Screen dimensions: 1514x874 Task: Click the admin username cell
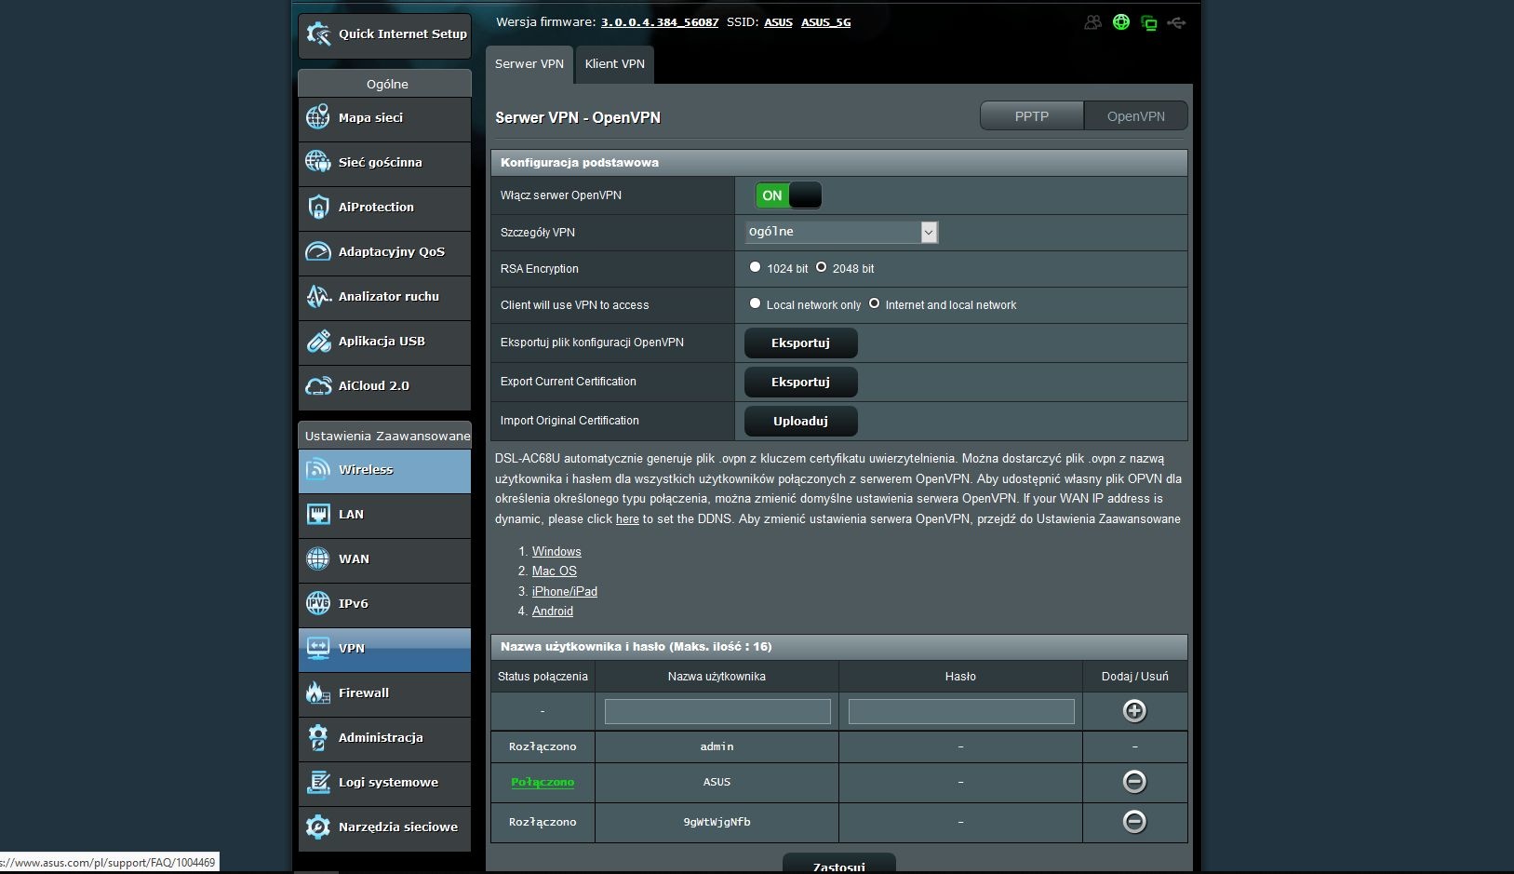coord(717,746)
